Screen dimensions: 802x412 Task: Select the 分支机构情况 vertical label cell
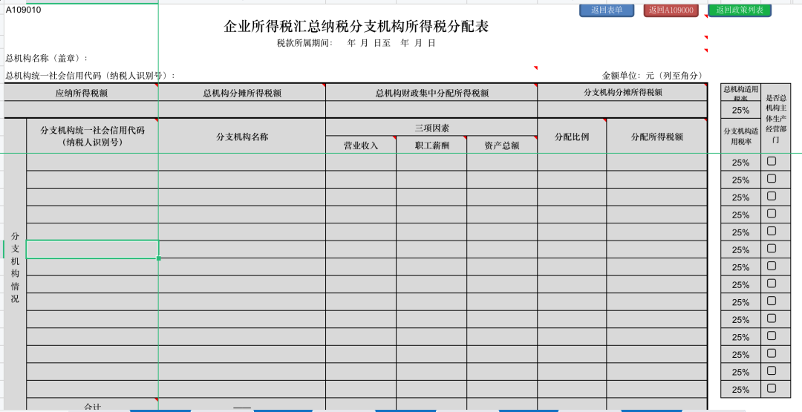click(15, 267)
